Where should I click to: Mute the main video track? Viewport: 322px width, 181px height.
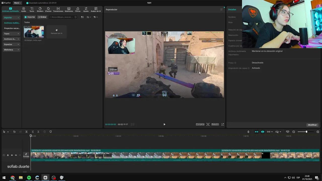point(16,155)
